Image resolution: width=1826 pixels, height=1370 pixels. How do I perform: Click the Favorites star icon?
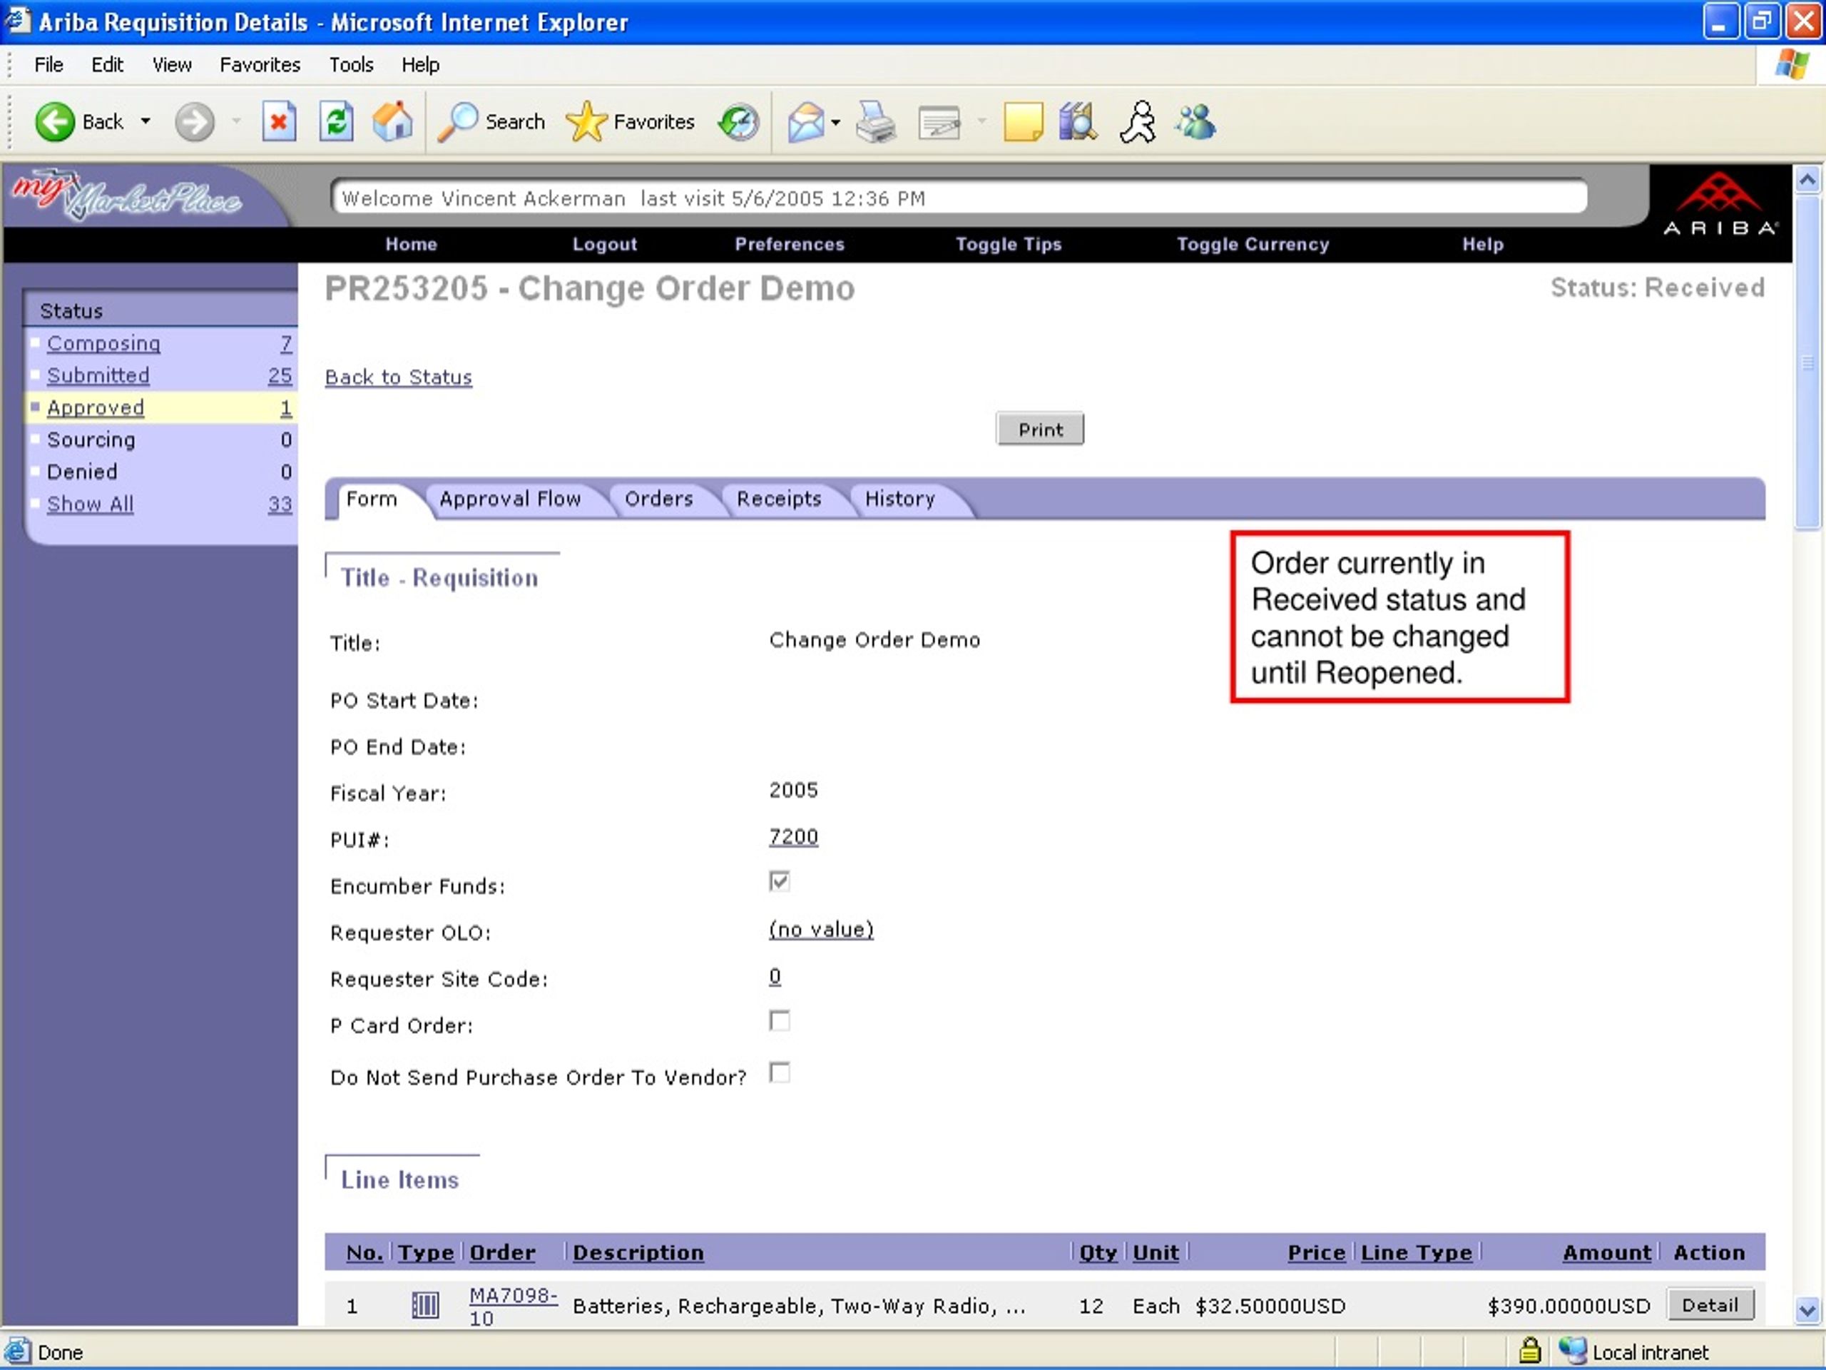point(586,122)
